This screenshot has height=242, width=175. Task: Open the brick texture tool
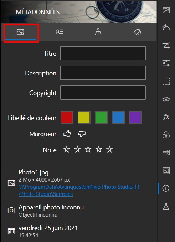point(166,153)
